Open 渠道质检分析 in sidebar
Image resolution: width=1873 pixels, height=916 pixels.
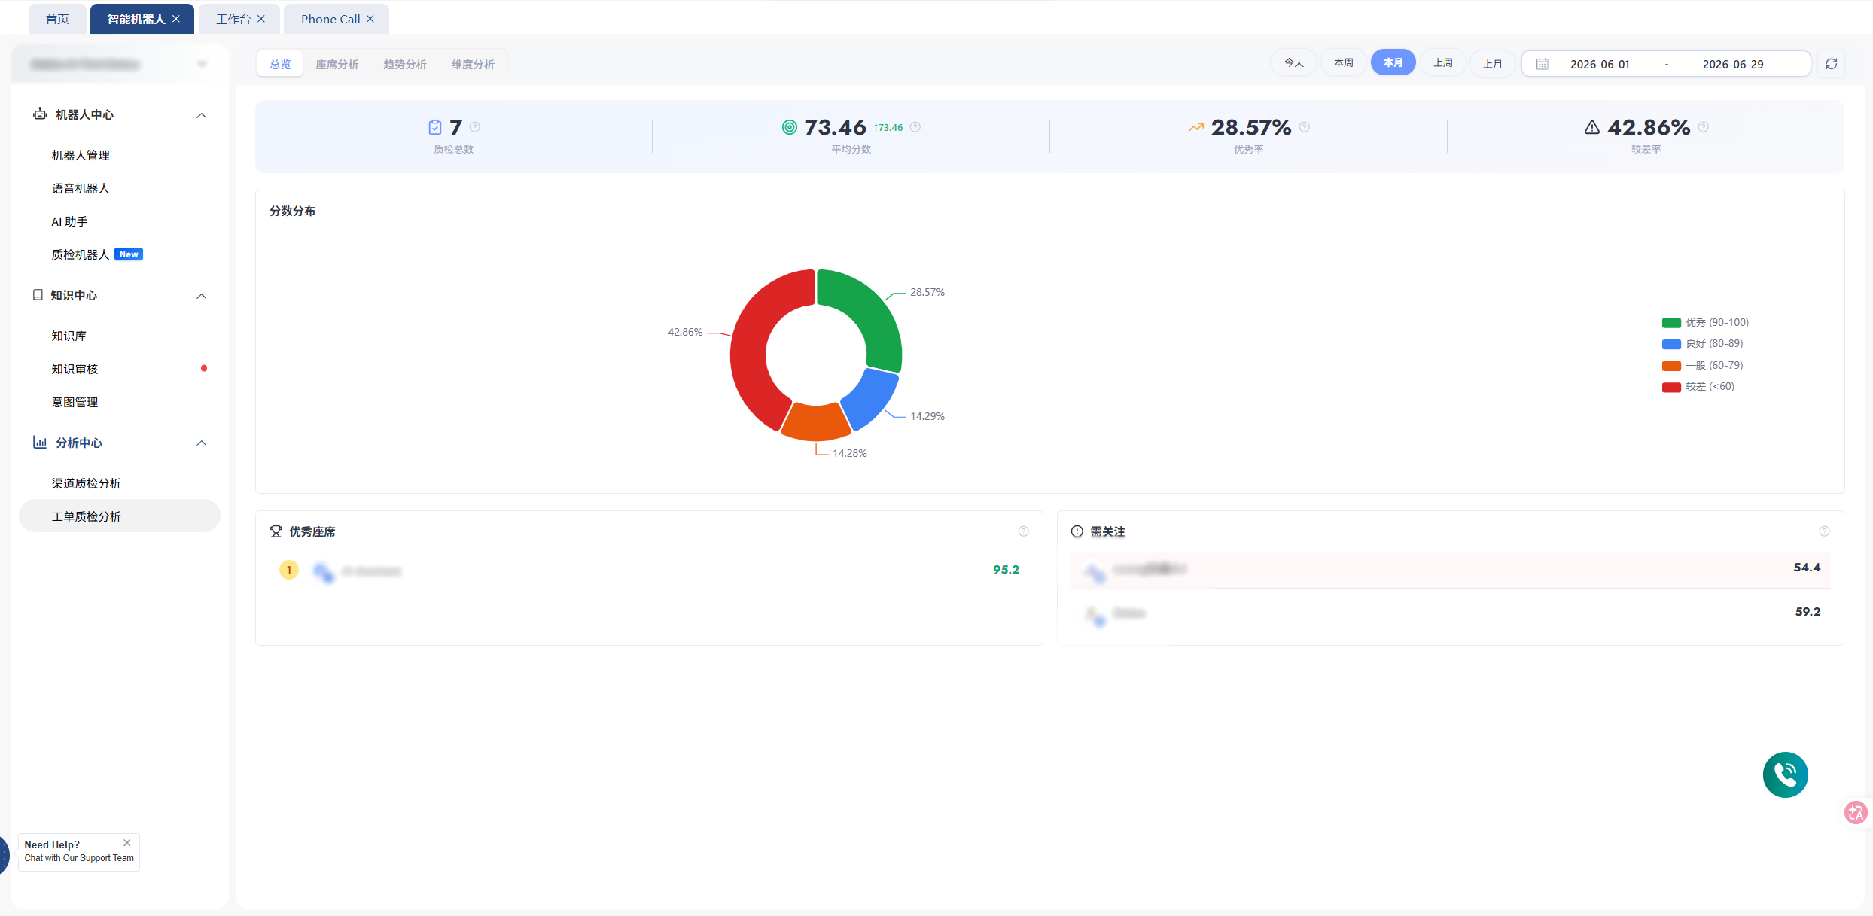(86, 483)
